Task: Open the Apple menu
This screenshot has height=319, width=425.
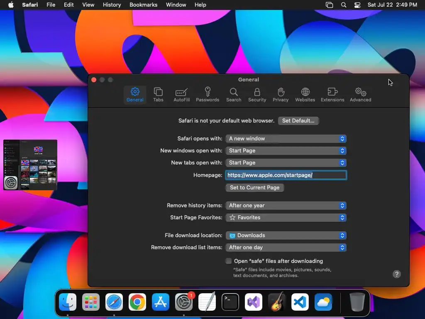Action: [x=11, y=5]
